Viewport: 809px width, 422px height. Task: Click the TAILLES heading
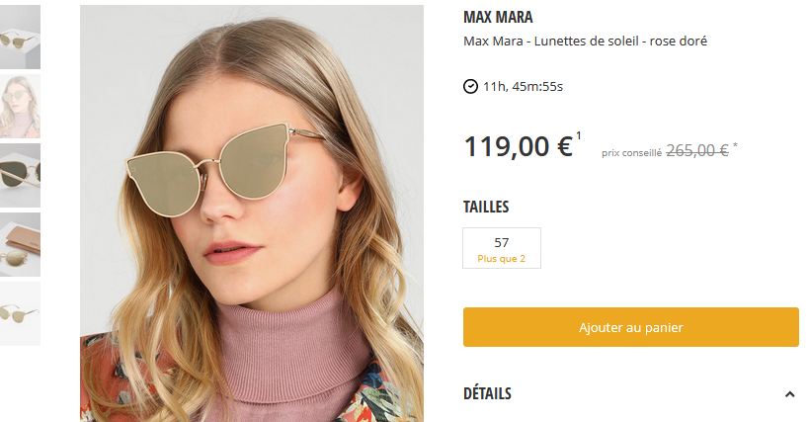click(x=486, y=207)
